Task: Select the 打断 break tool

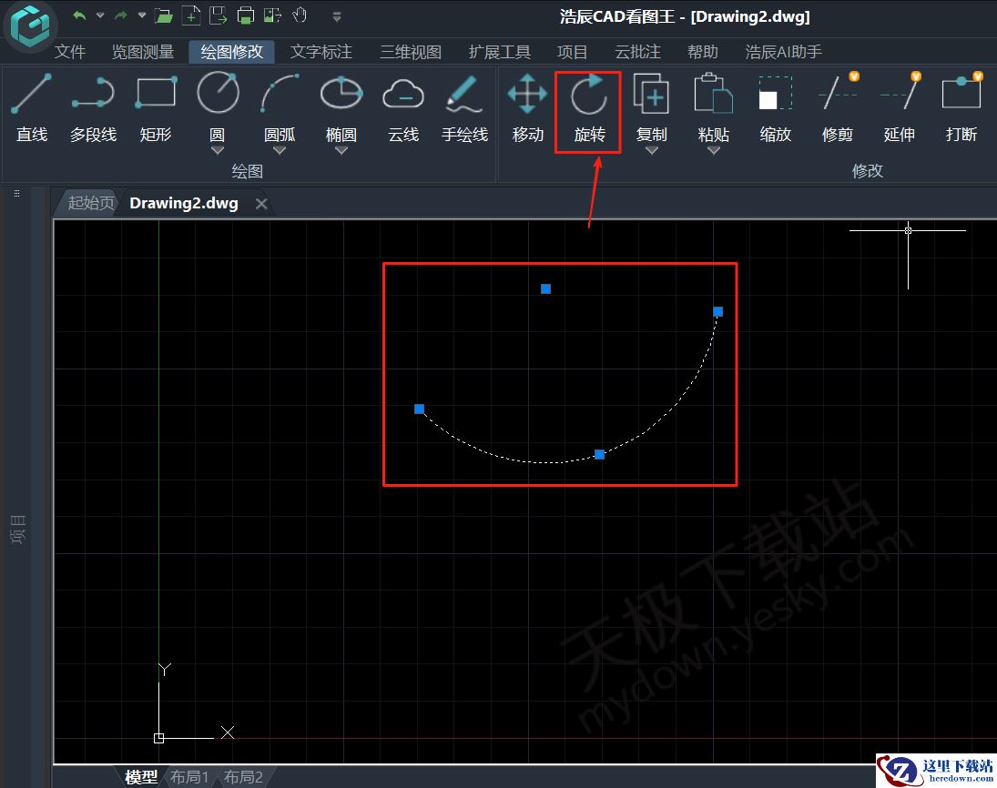Action: point(961,106)
